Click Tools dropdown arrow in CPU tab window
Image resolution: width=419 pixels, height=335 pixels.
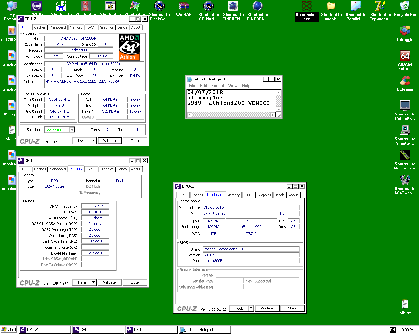[x=93, y=141]
